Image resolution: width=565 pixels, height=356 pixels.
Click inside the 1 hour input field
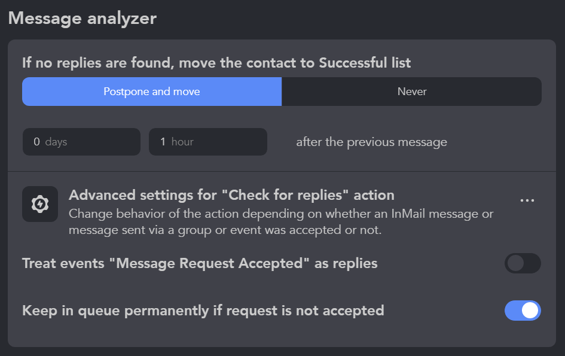tap(207, 142)
